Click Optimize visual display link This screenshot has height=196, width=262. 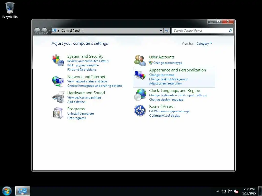pyautogui.click(x=165, y=116)
